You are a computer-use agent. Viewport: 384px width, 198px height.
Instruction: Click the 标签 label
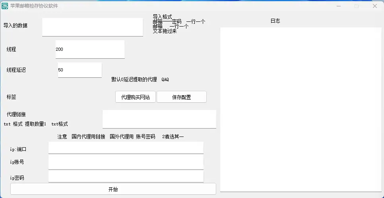(x=11, y=97)
